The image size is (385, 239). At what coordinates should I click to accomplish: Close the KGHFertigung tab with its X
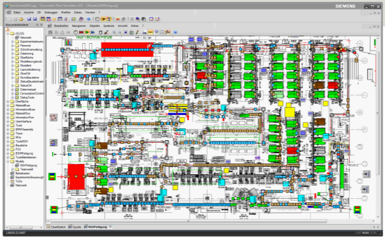tap(110, 226)
